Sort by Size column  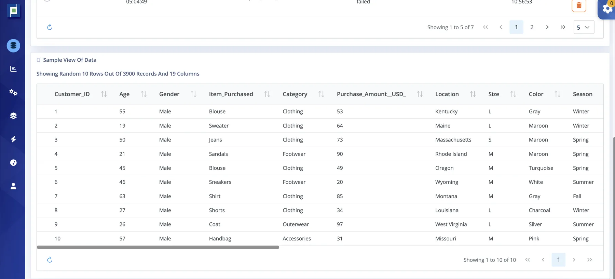pyautogui.click(x=513, y=94)
